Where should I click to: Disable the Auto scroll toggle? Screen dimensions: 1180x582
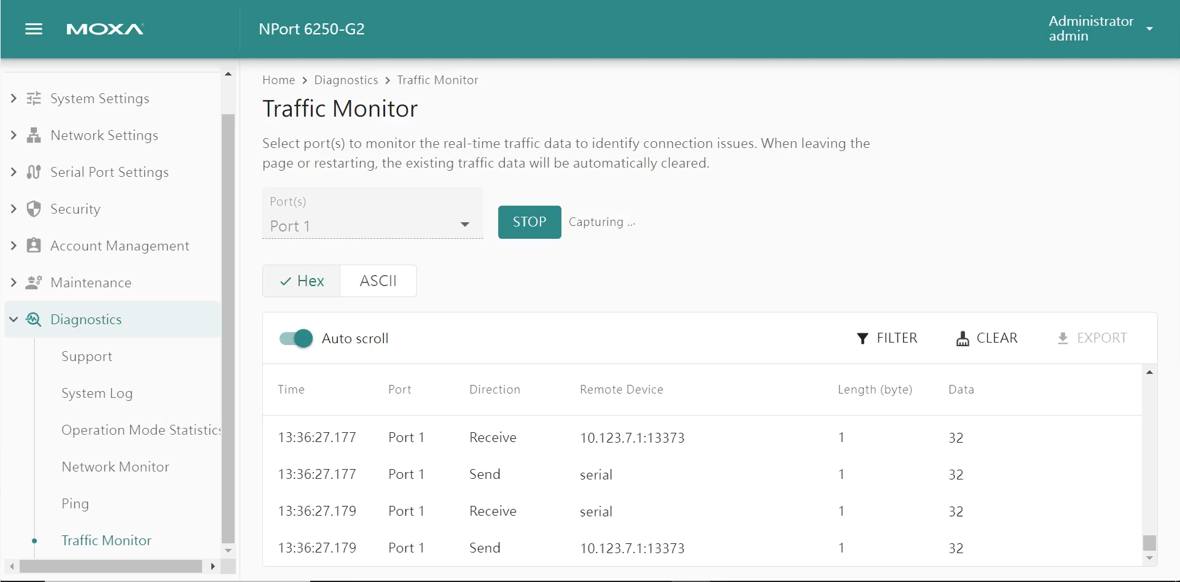pyautogui.click(x=296, y=338)
